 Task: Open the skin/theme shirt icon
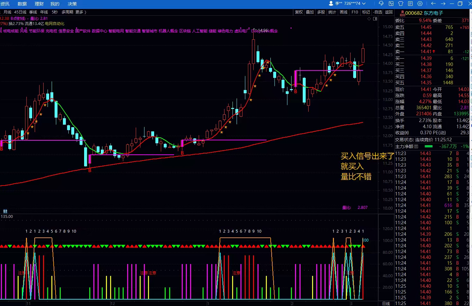[x=401, y=4]
